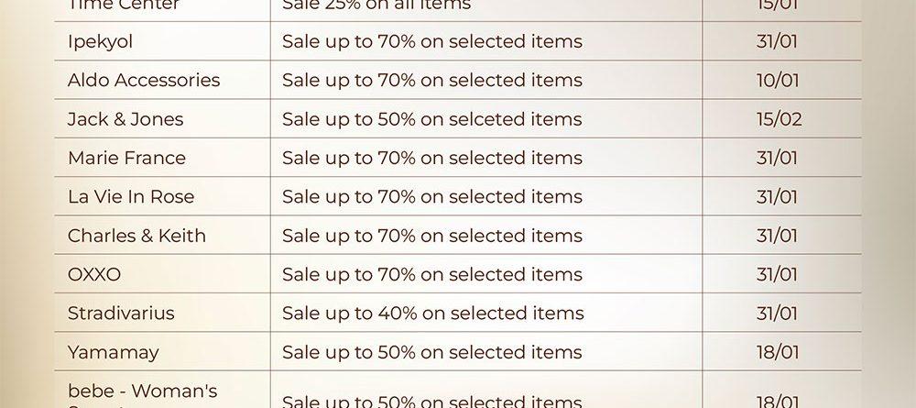Click the Stradivarius 40% sale description
916x408 pixels.
pyautogui.click(x=432, y=314)
